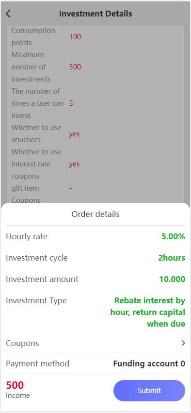Viewport: 191px width, 413px height.
Task: Click the interest rate coupons yes value
Action: pos(75,164)
